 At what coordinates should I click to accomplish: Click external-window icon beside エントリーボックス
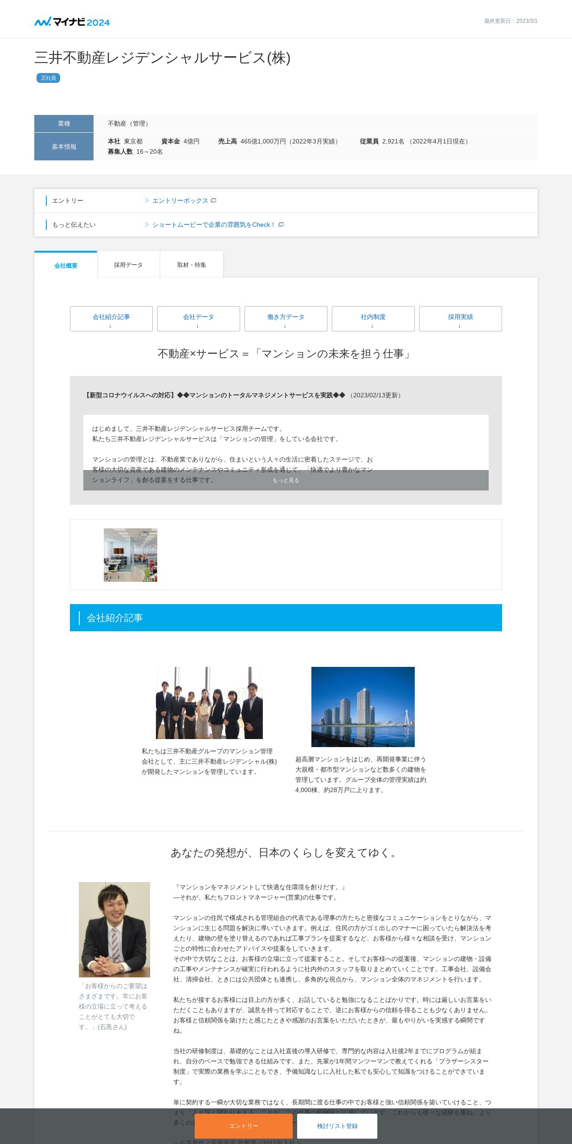coord(213,200)
